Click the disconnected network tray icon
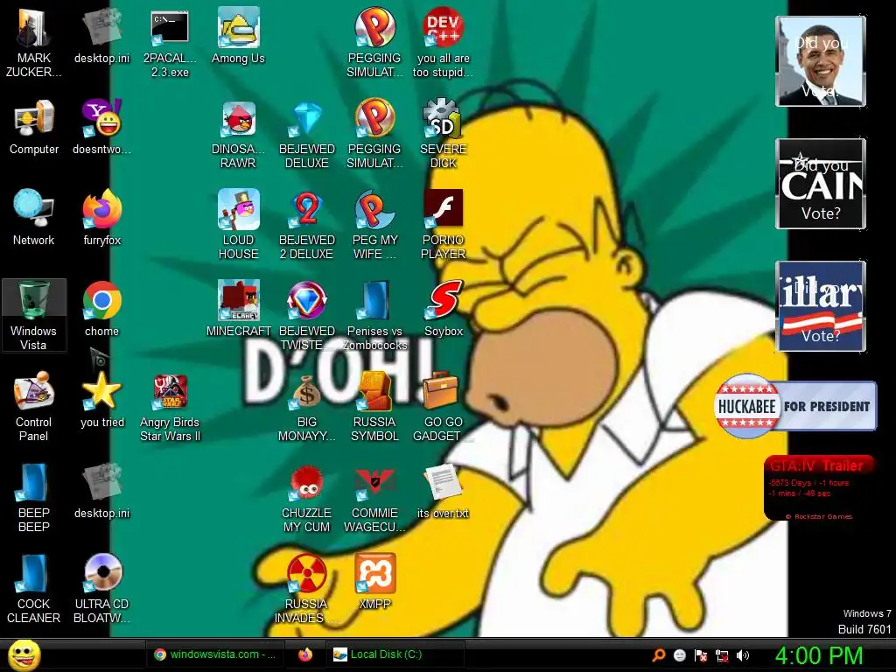 tap(722, 656)
